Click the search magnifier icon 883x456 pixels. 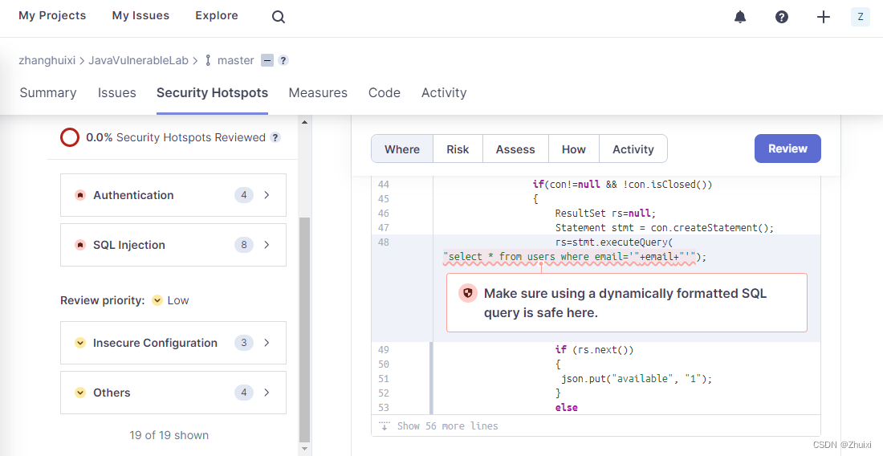[x=278, y=17]
